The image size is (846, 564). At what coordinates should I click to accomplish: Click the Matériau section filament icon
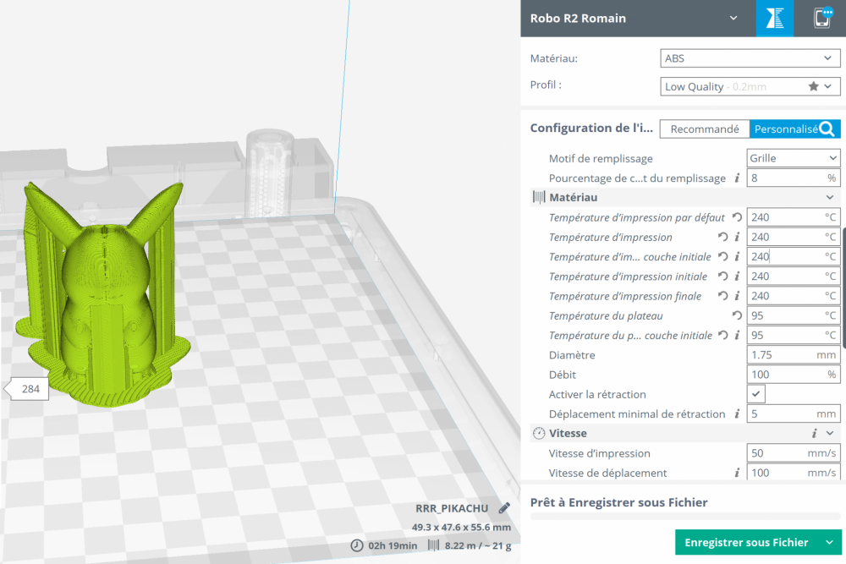tap(538, 197)
